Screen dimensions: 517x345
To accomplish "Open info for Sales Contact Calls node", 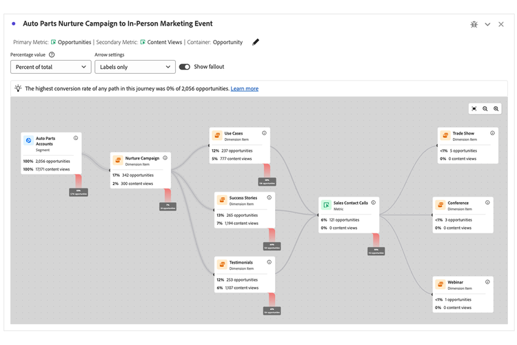I will pyautogui.click(x=374, y=202).
